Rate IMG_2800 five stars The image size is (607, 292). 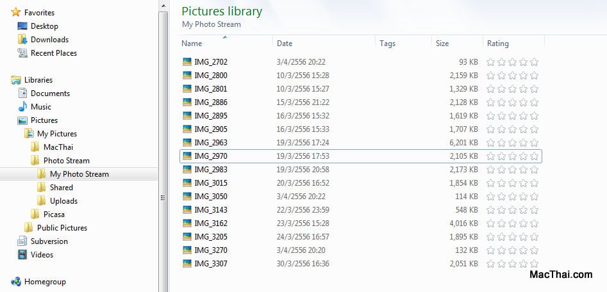click(534, 76)
